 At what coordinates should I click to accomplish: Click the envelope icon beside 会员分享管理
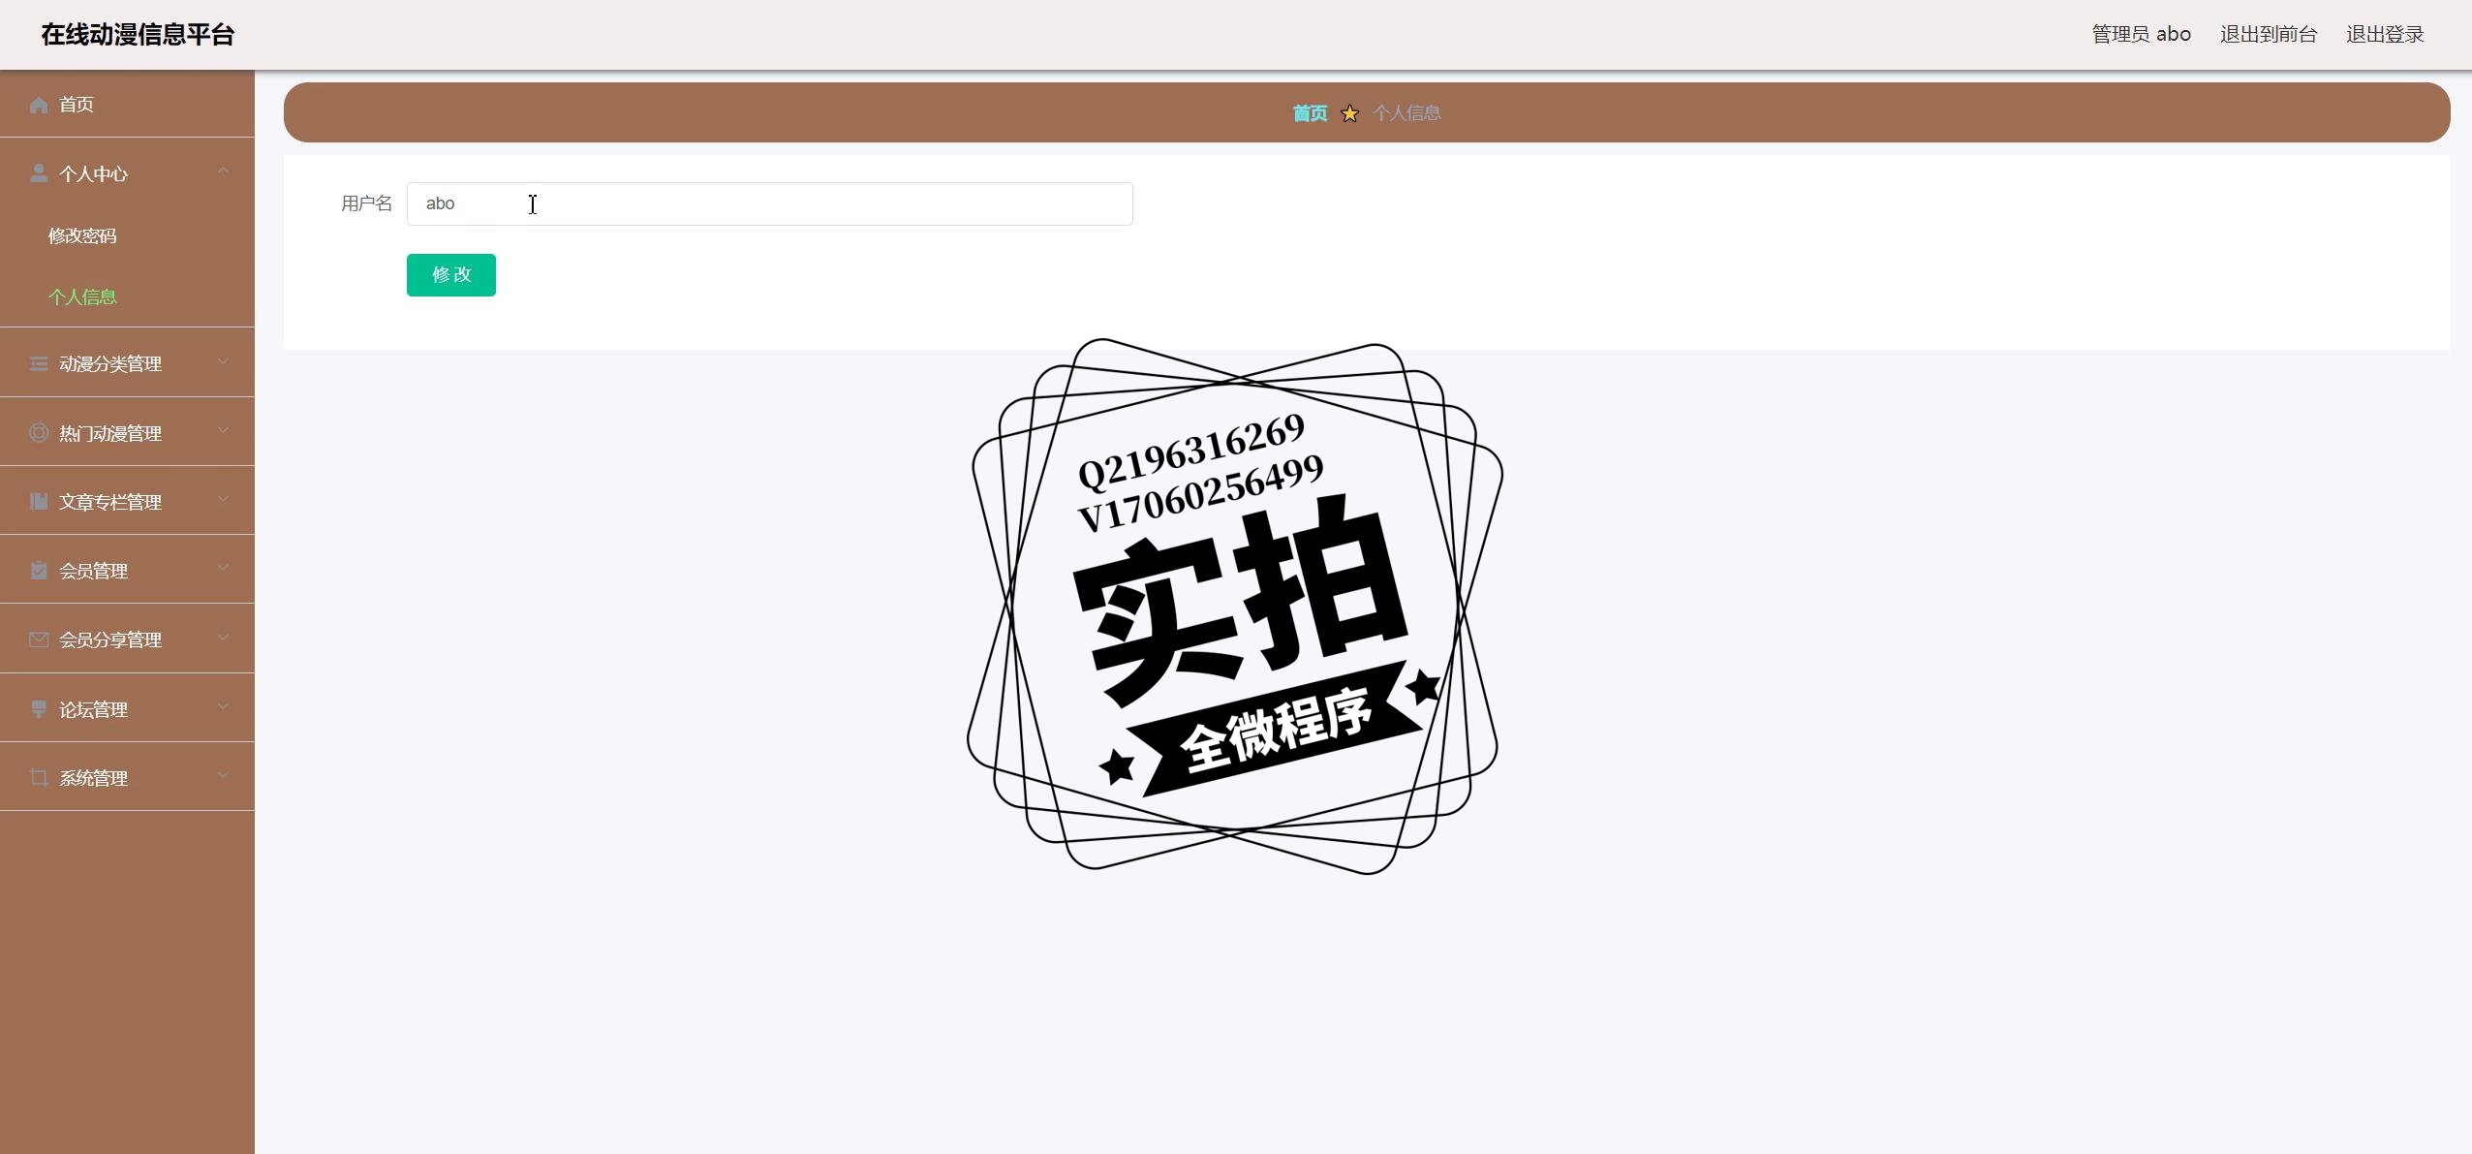pos(39,639)
